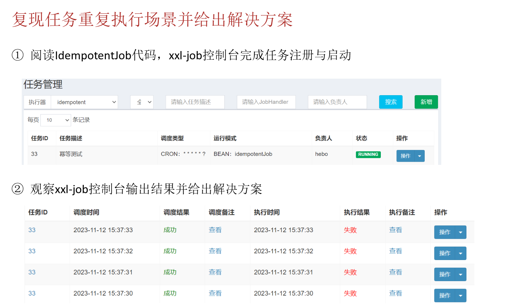521x308 pixels.
Task: View 执行备注 查看 for 15:37:32 row
Action: [395, 251]
